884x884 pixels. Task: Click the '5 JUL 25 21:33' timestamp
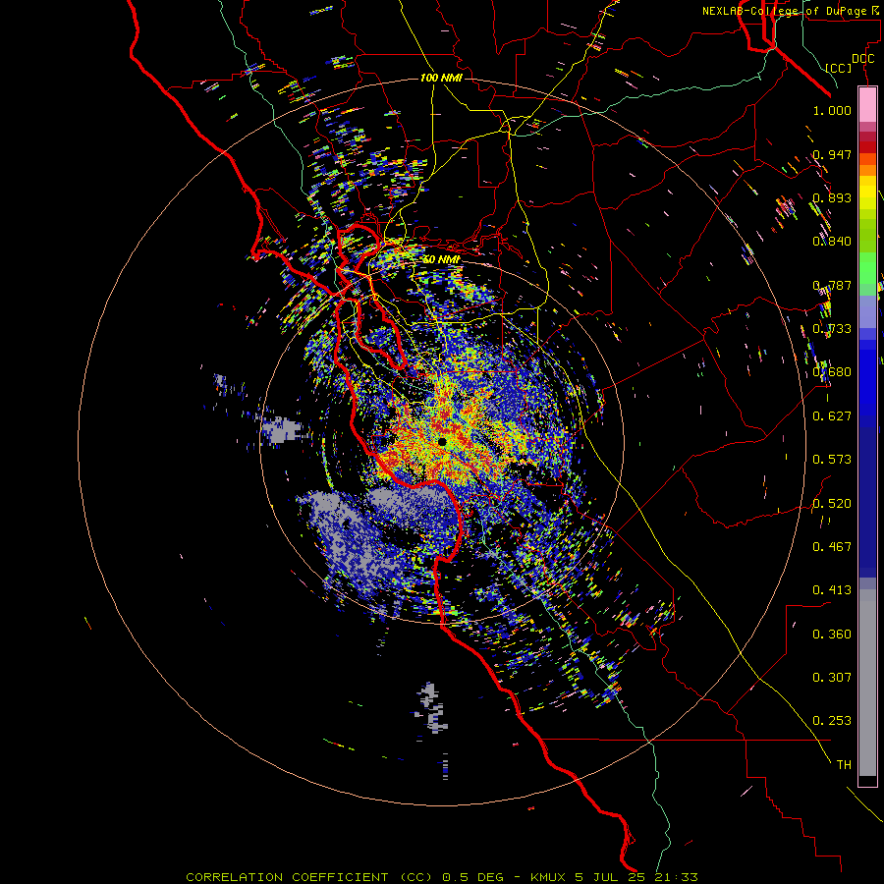636,877
